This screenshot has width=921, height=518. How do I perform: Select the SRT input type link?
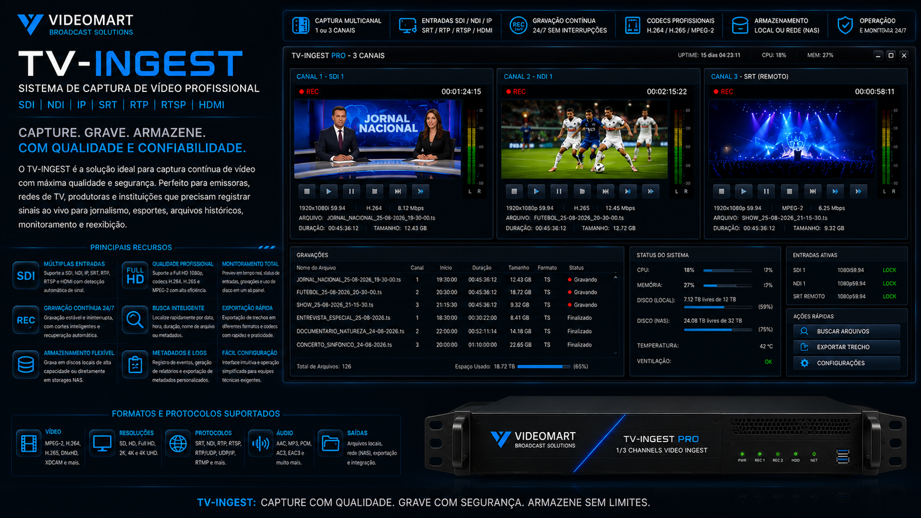(x=108, y=105)
